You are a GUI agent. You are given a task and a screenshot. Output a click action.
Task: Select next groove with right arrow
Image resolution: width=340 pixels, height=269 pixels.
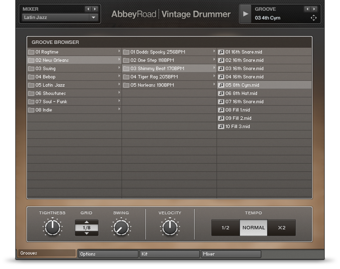pyautogui.click(x=314, y=9)
